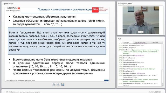Click the Тендеры logo on slide
166x93 pixels.
13,10
